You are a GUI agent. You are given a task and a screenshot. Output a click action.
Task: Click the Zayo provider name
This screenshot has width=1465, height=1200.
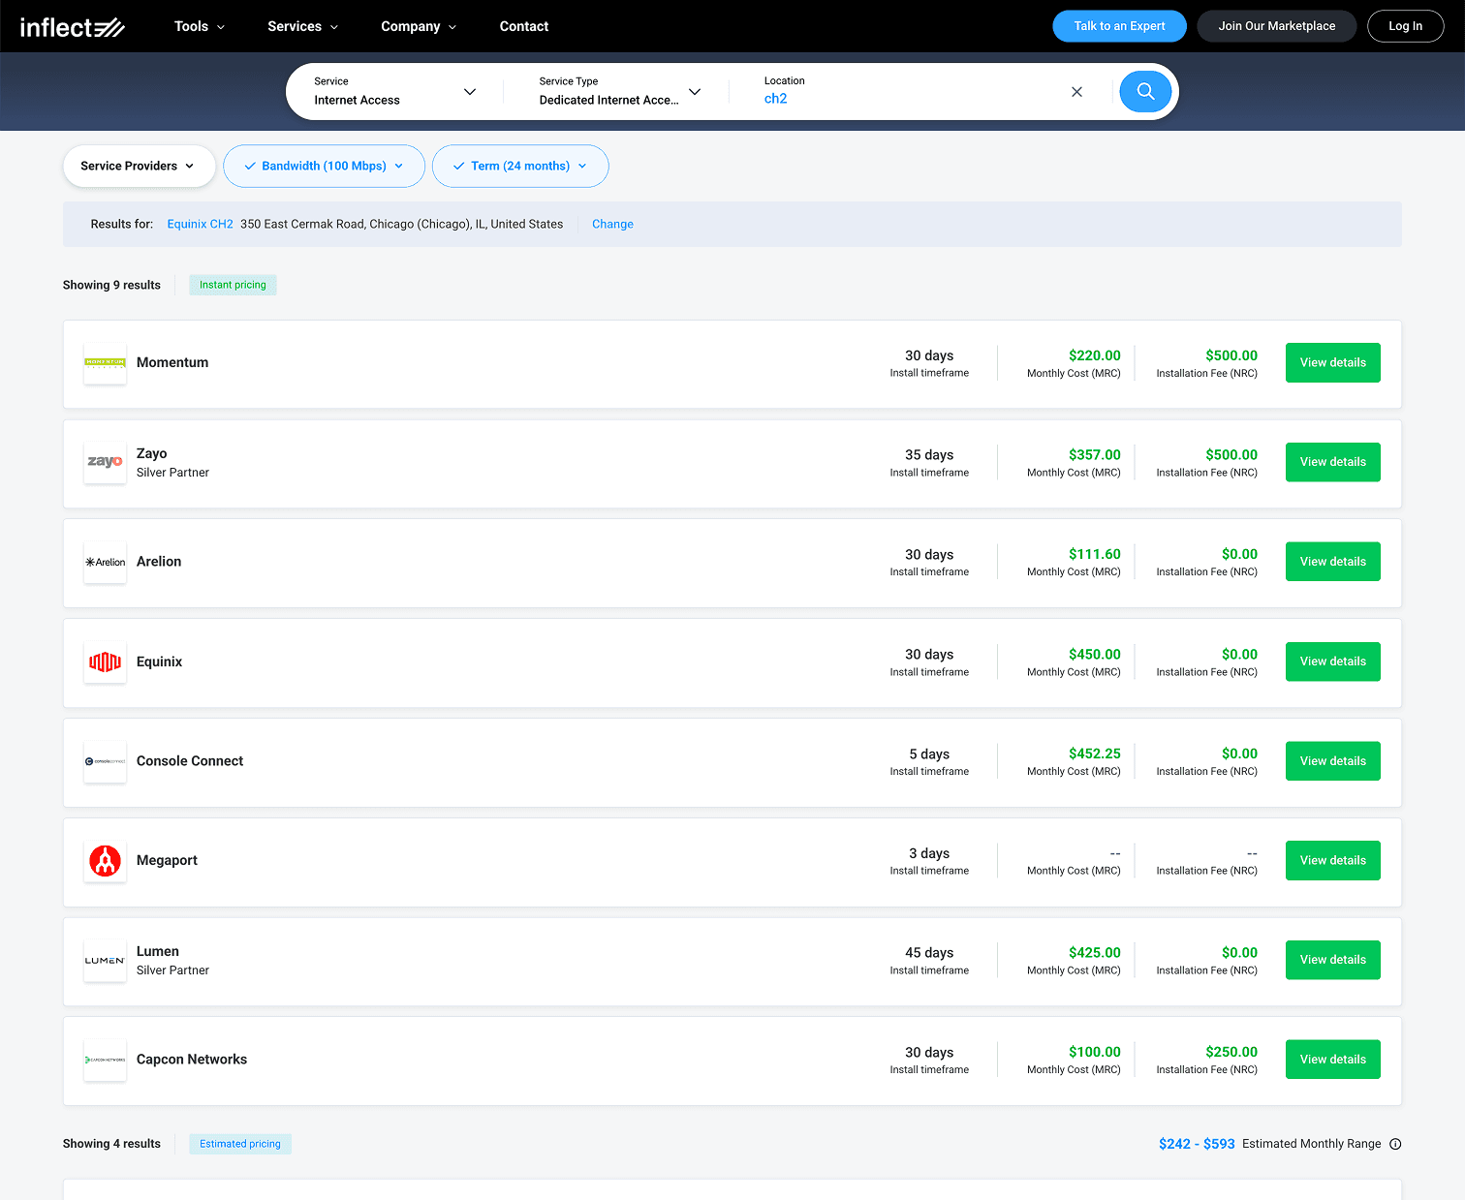[x=151, y=453]
